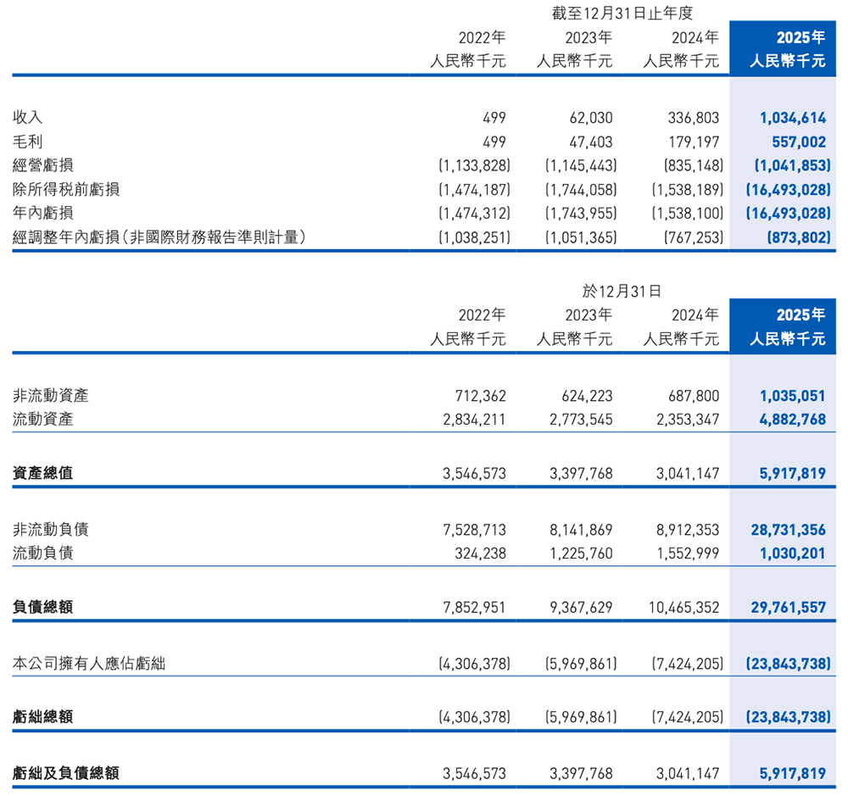Select 2025 revenue value 1,034,614
Image resolution: width=848 pixels, height=796 pixels.
(x=793, y=118)
